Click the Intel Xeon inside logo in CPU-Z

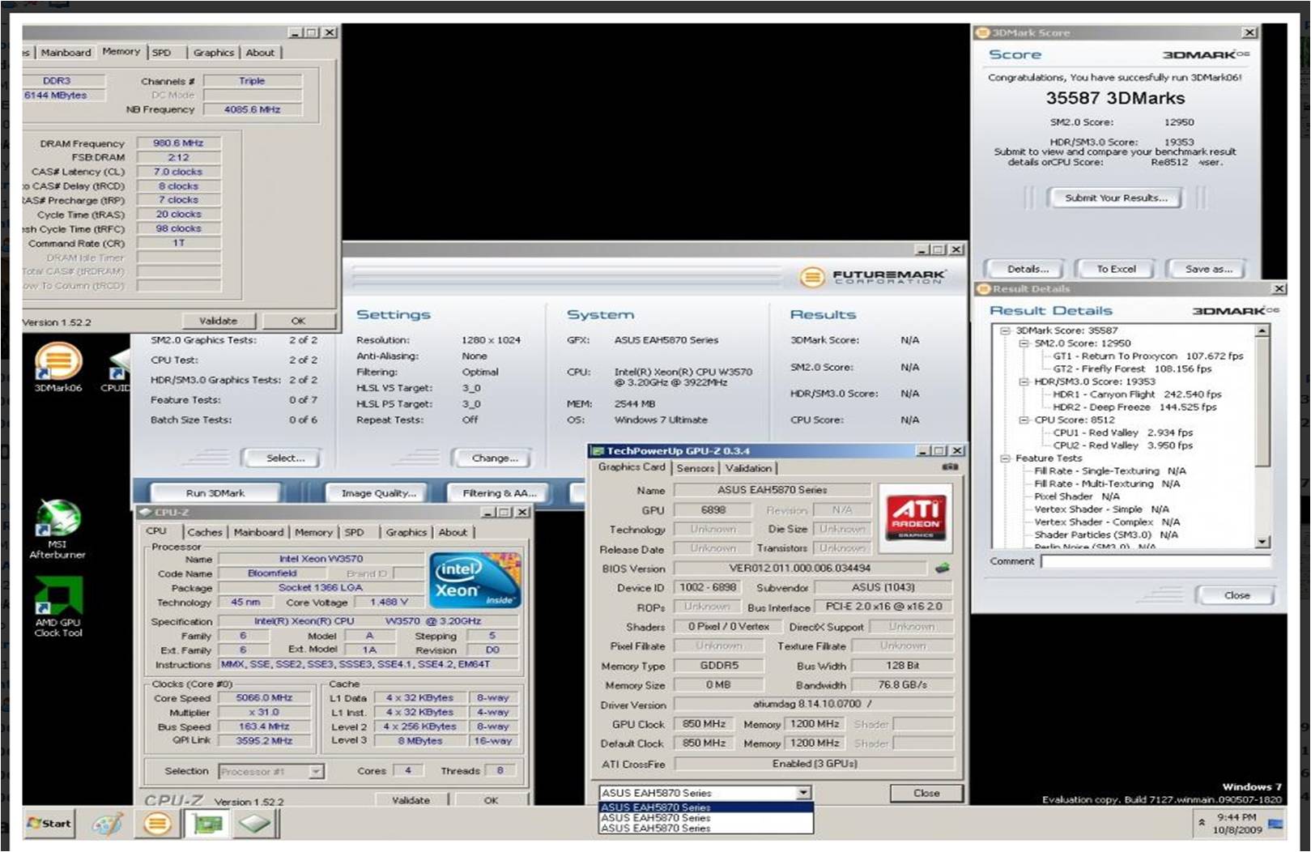[475, 581]
